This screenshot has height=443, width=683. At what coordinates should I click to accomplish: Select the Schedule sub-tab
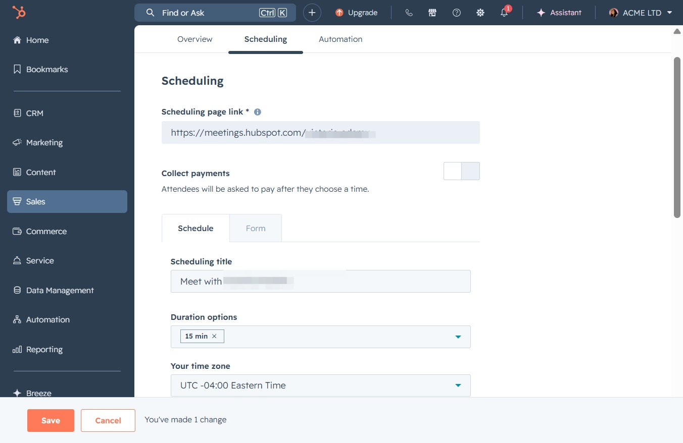click(x=196, y=228)
